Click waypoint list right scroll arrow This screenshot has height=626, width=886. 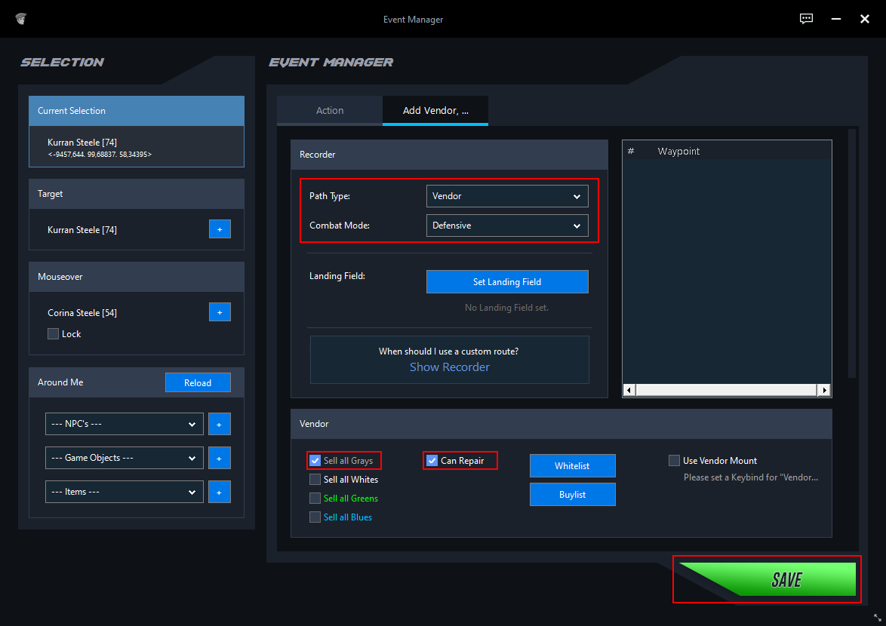pos(825,391)
